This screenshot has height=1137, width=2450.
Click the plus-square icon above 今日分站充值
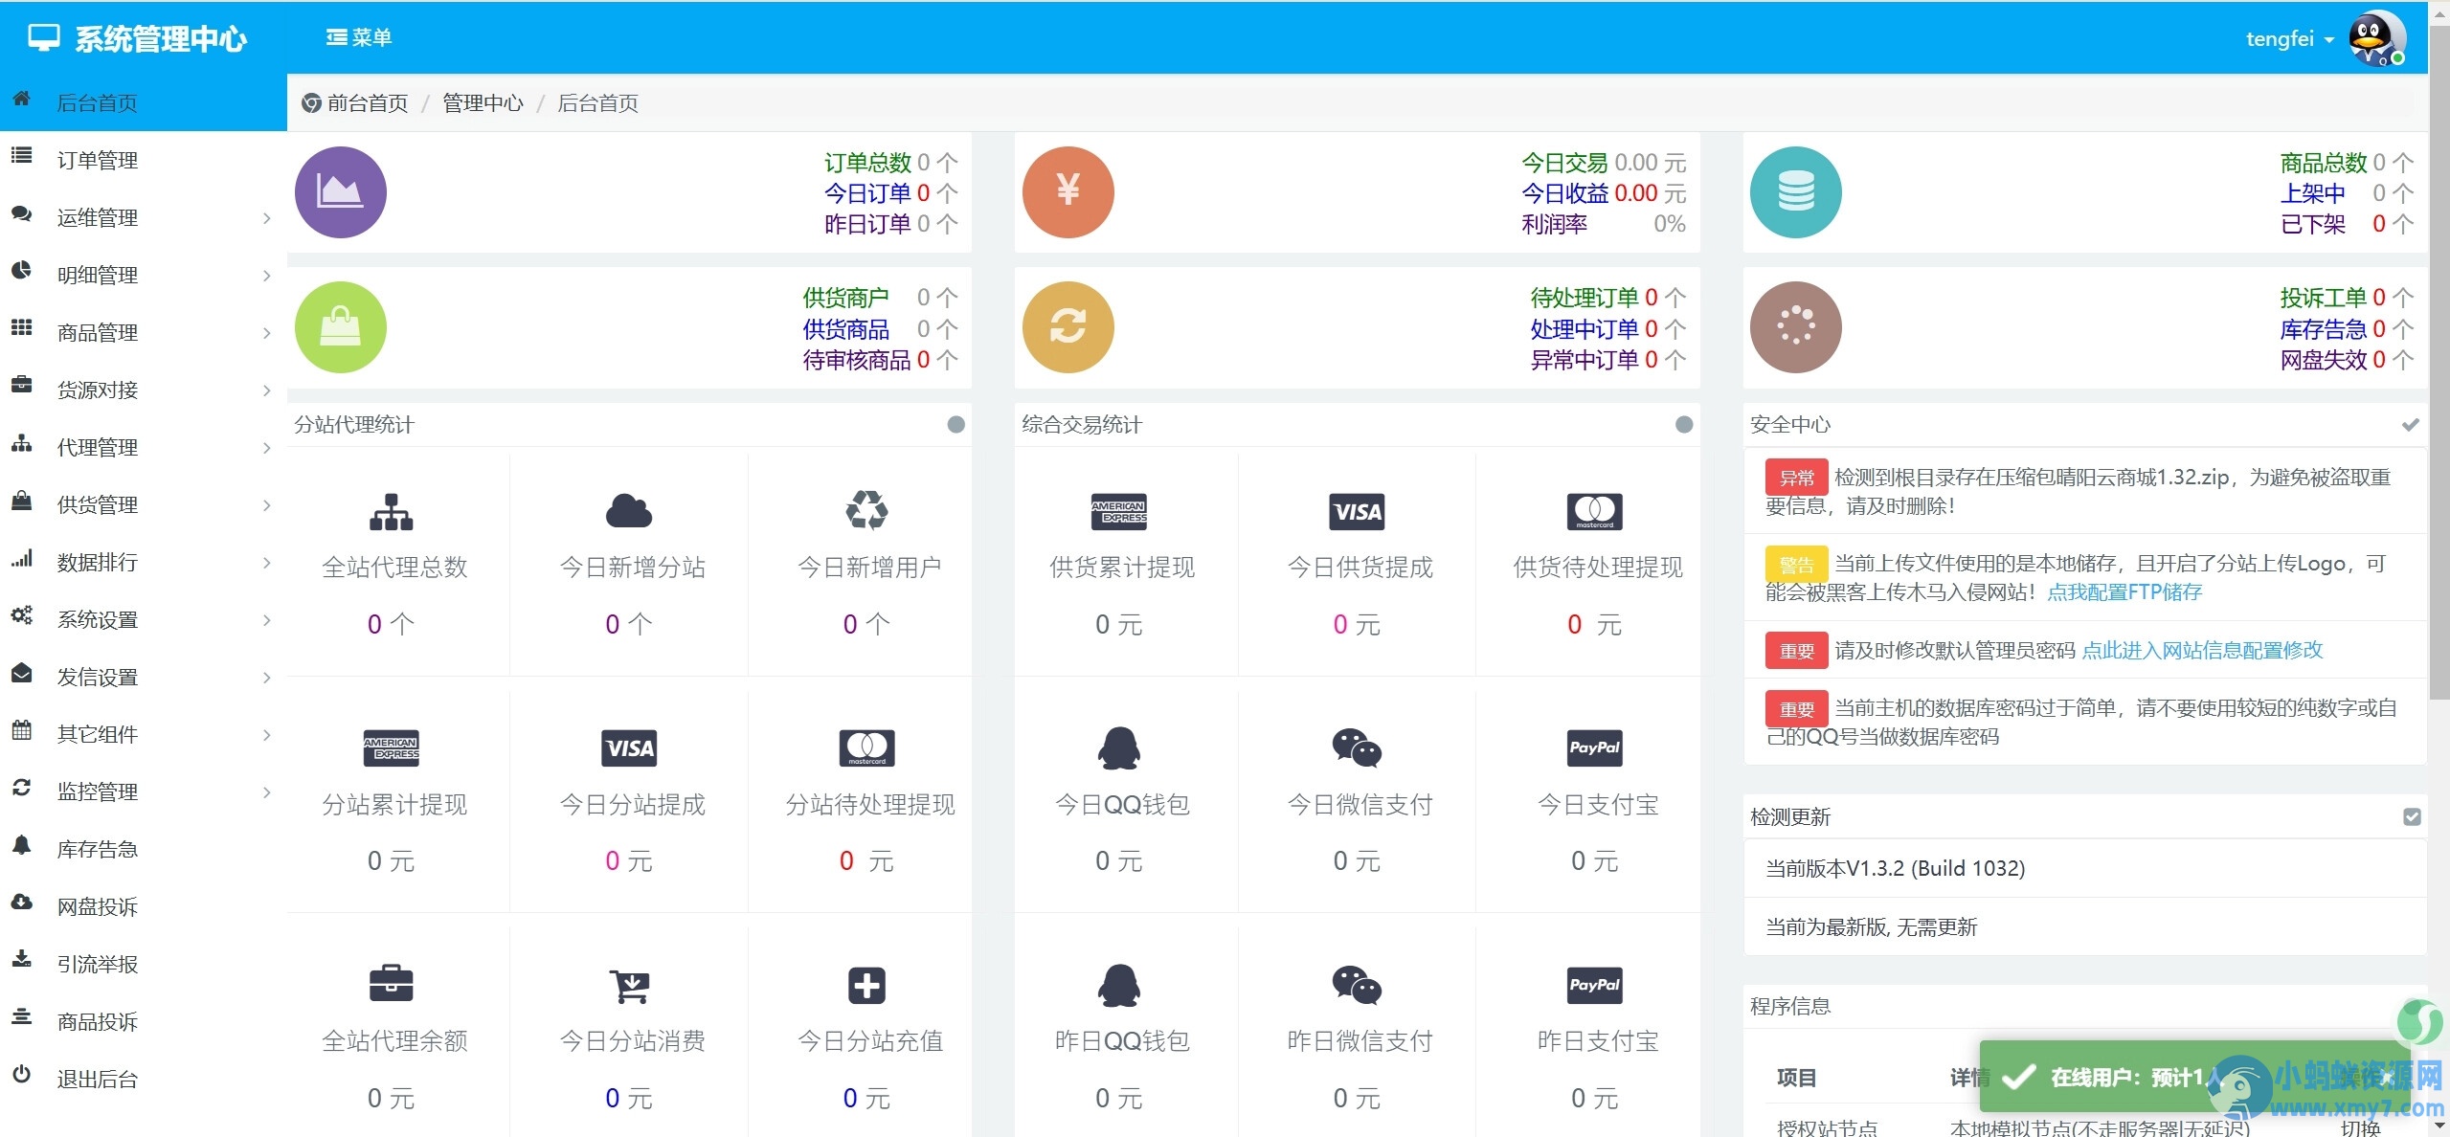(866, 985)
